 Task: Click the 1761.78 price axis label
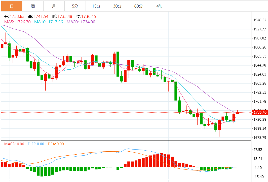pyautogui.click(x=260, y=102)
